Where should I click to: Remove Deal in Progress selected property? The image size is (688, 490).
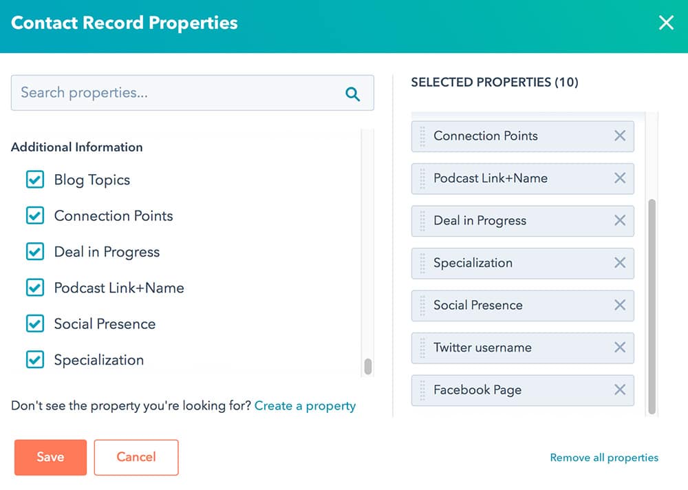619,221
